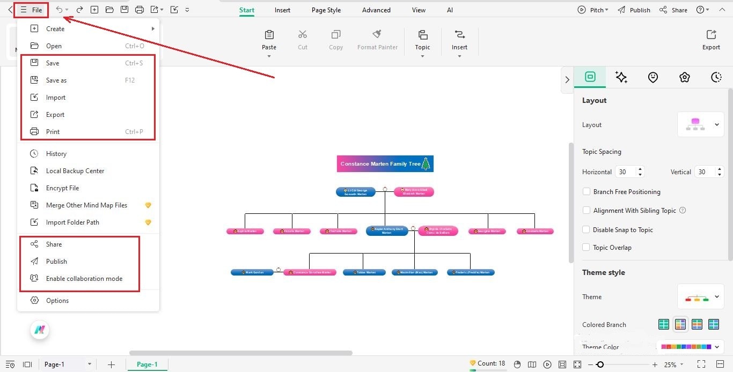Check Disable Snap to Topic

[x=587, y=230]
